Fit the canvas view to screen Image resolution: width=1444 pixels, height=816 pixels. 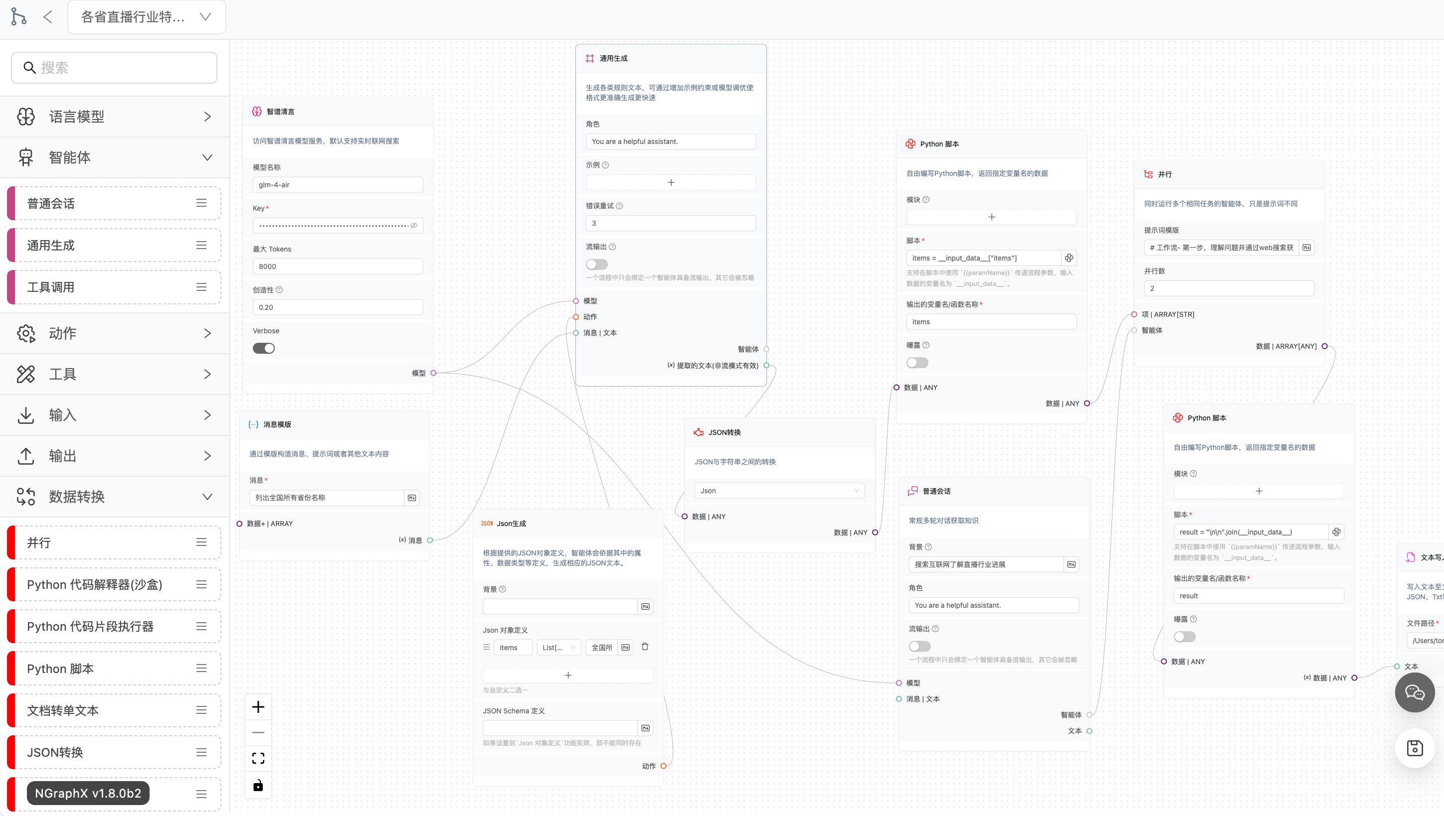pyautogui.click(x=258, y=758)
